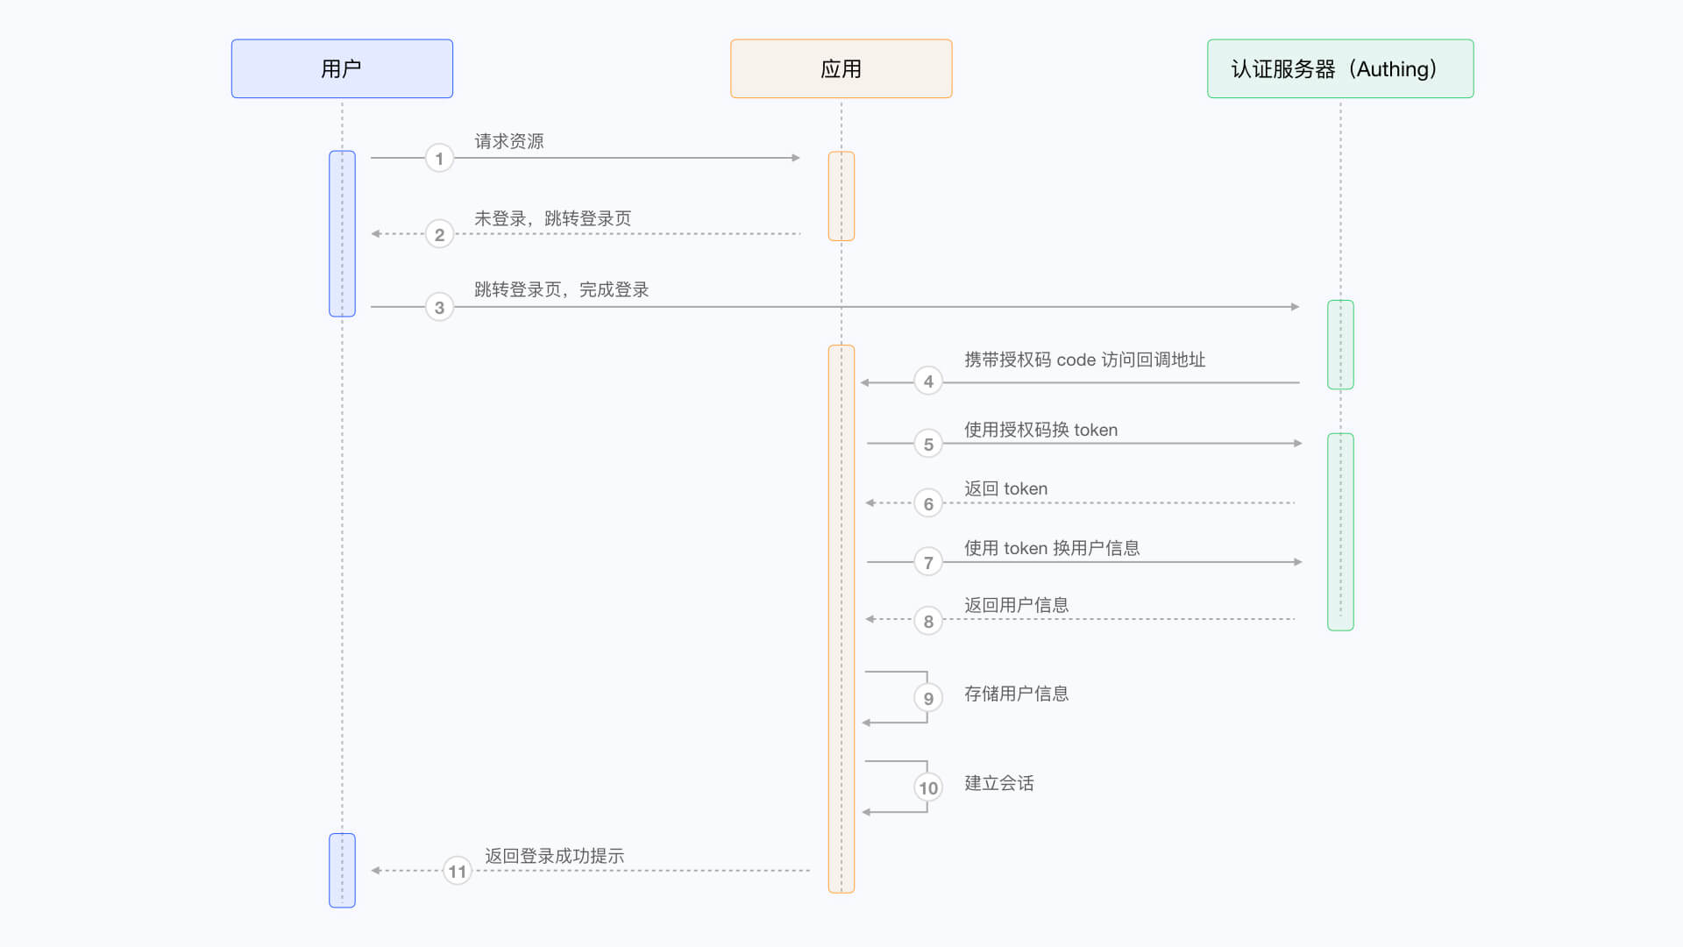Viewport: 1683px width, 947px height.
Task: Click the step 3 circle marker
Action: [x=439, y=307]
